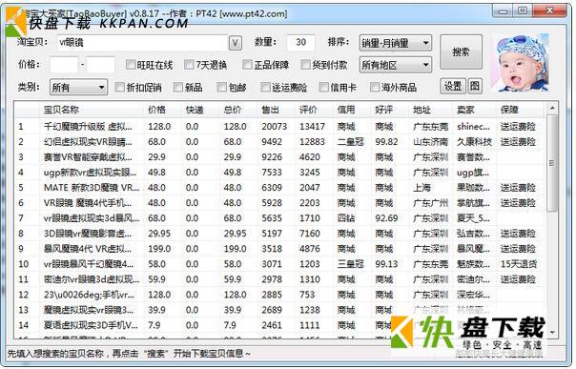This screenshot has height=369, width=576.
Task: Click the 快递 column header
Action: 201,110
